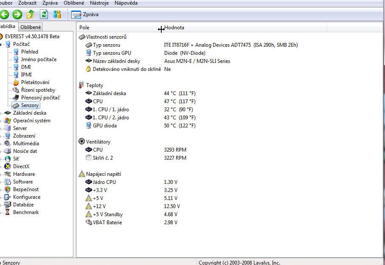Viewport: 385px width, 265px height.
Task: Click the Přetaktování flame icon
Action: 16,82
